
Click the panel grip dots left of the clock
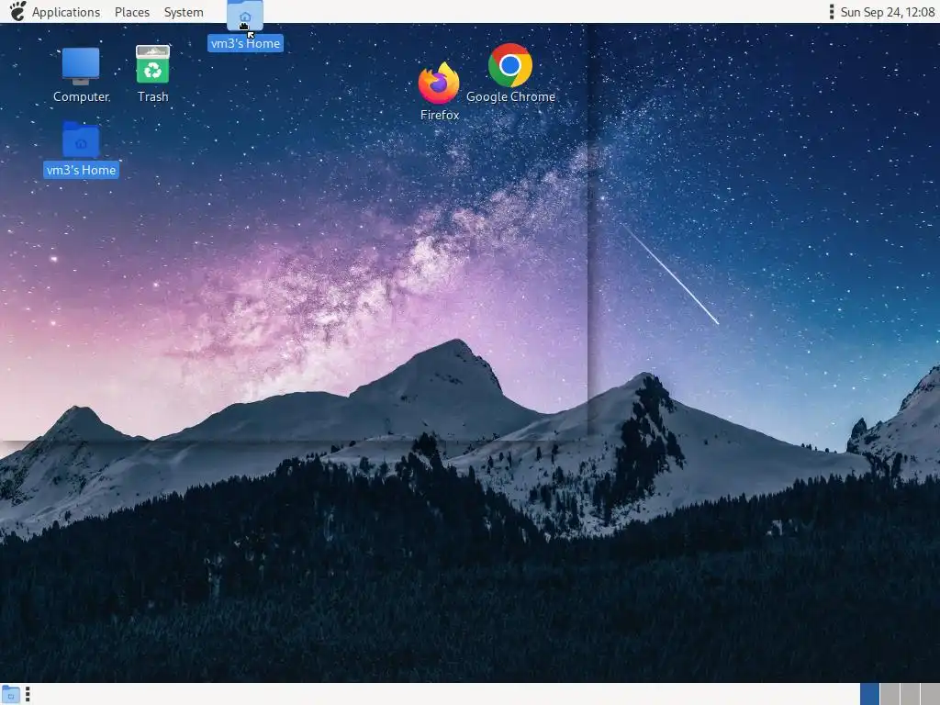pos(832,12)
